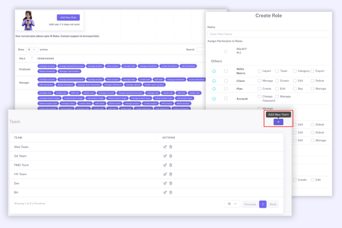This screenshot has width=342, height=228.
Task: Enable Account Change Password permission
Action: click(x=259, y=97)
